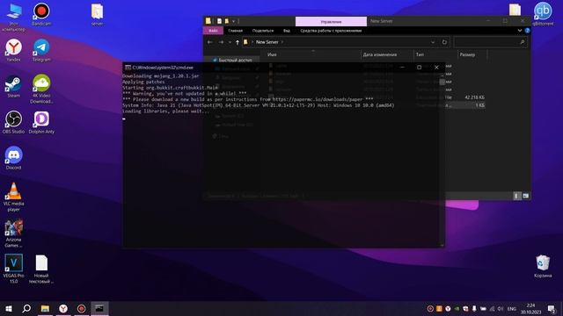
Task: Open the Bandicam desktop shortcut
Action: pyautogui.click(x=41, y=14)
